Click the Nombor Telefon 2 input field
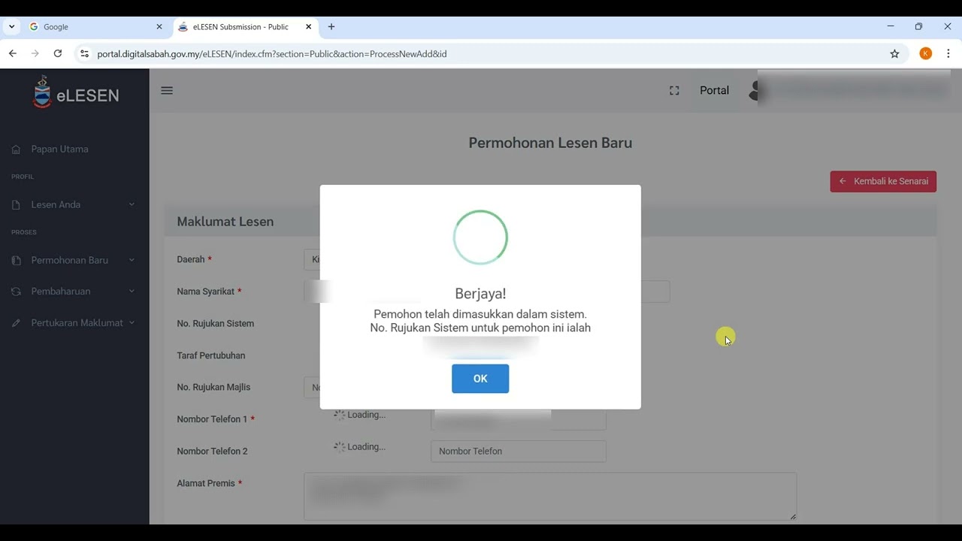Screen dimensions: 962x541 pyautogui.click(x=519, y=451)
